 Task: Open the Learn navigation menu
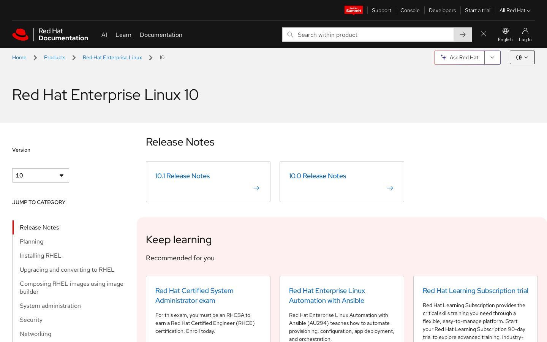click(123, 35)
